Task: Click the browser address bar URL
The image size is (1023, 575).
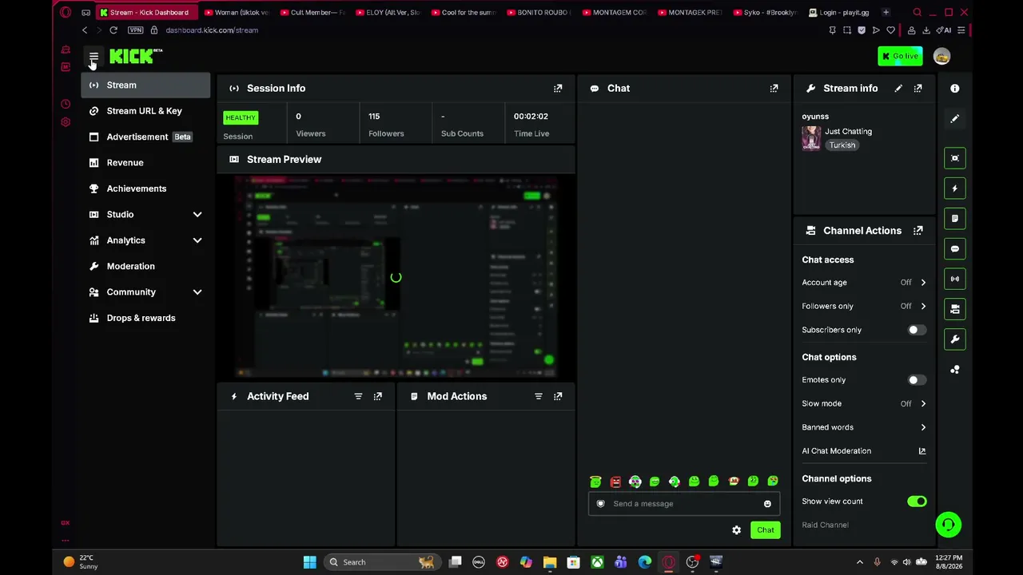Action: click(212, 30)
